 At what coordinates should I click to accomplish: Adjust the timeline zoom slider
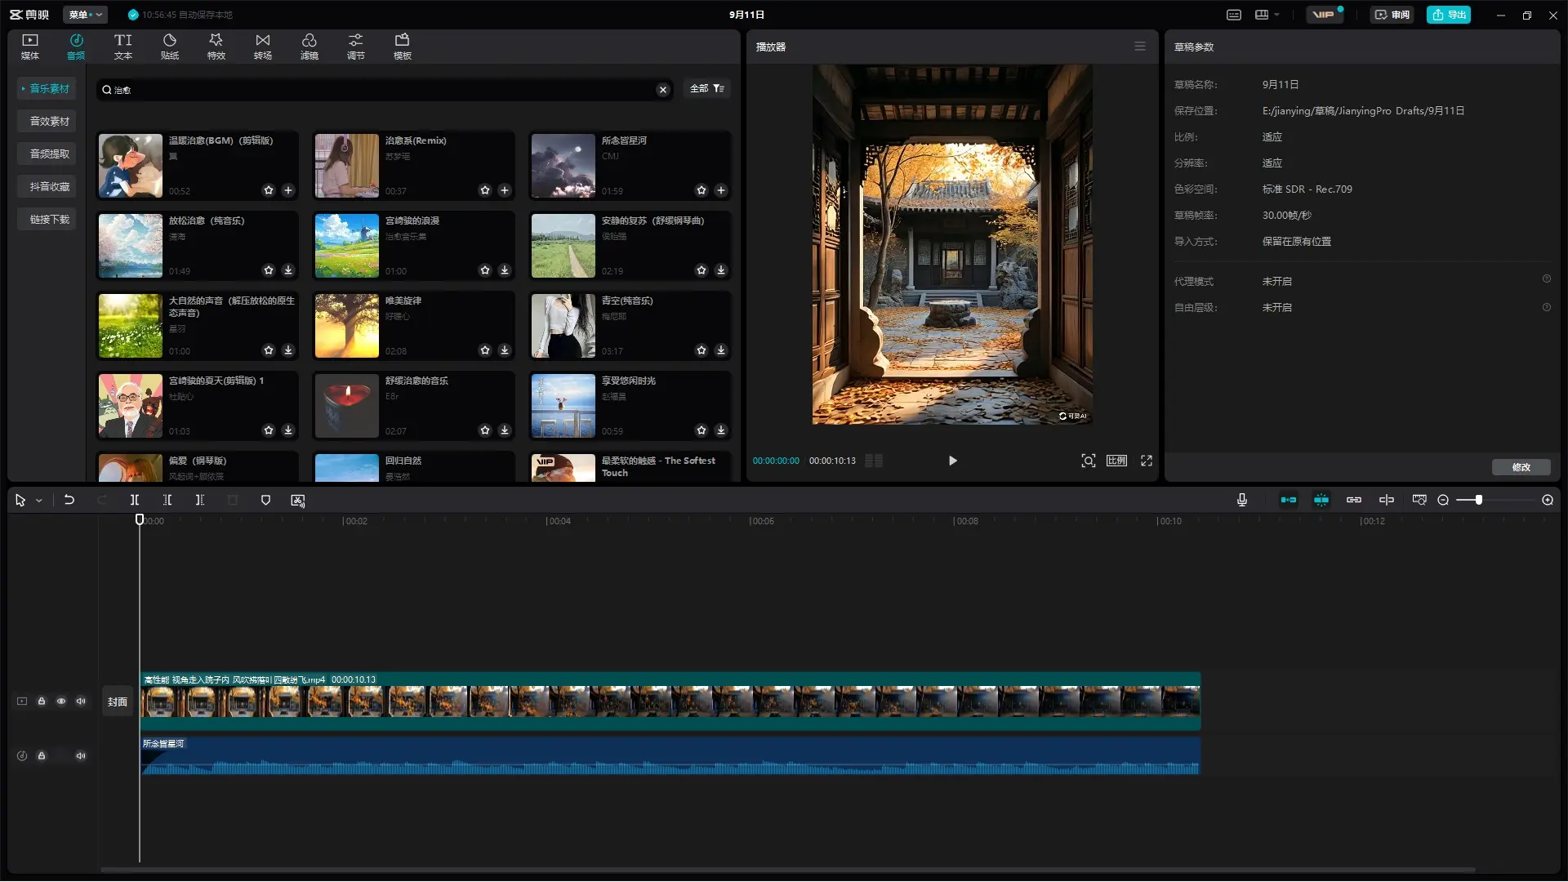(x=1494, y=500)
